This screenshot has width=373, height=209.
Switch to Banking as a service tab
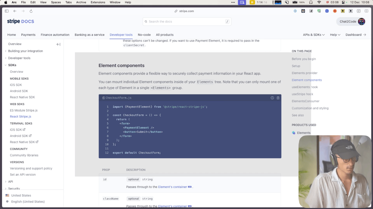[90, 35]
